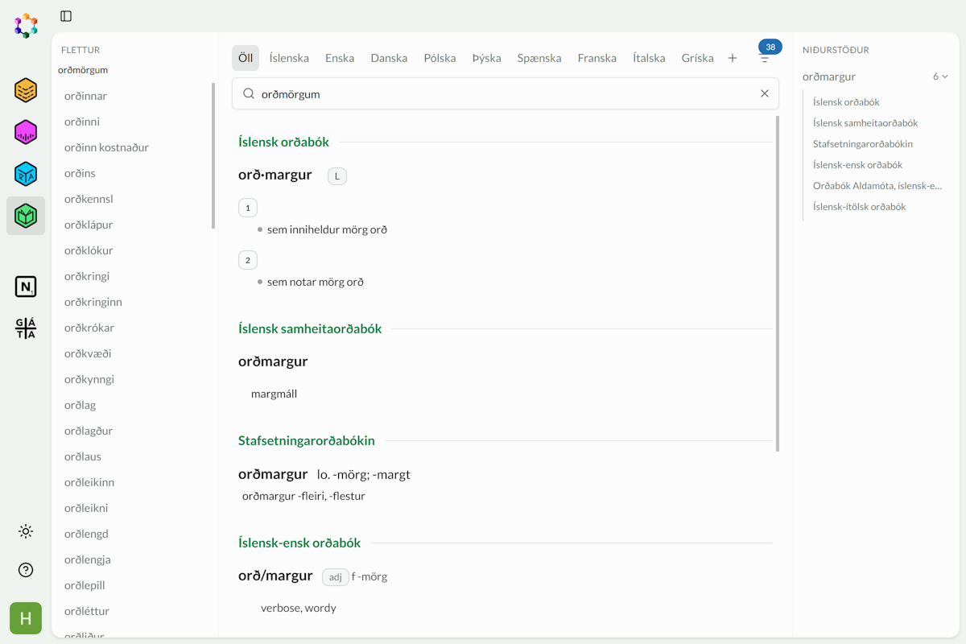Jump to Íslensk samheitaorðabók in results outline
The height and width of the screenshot is (644, 966).
pyautogui.click(x=865, y=123)
